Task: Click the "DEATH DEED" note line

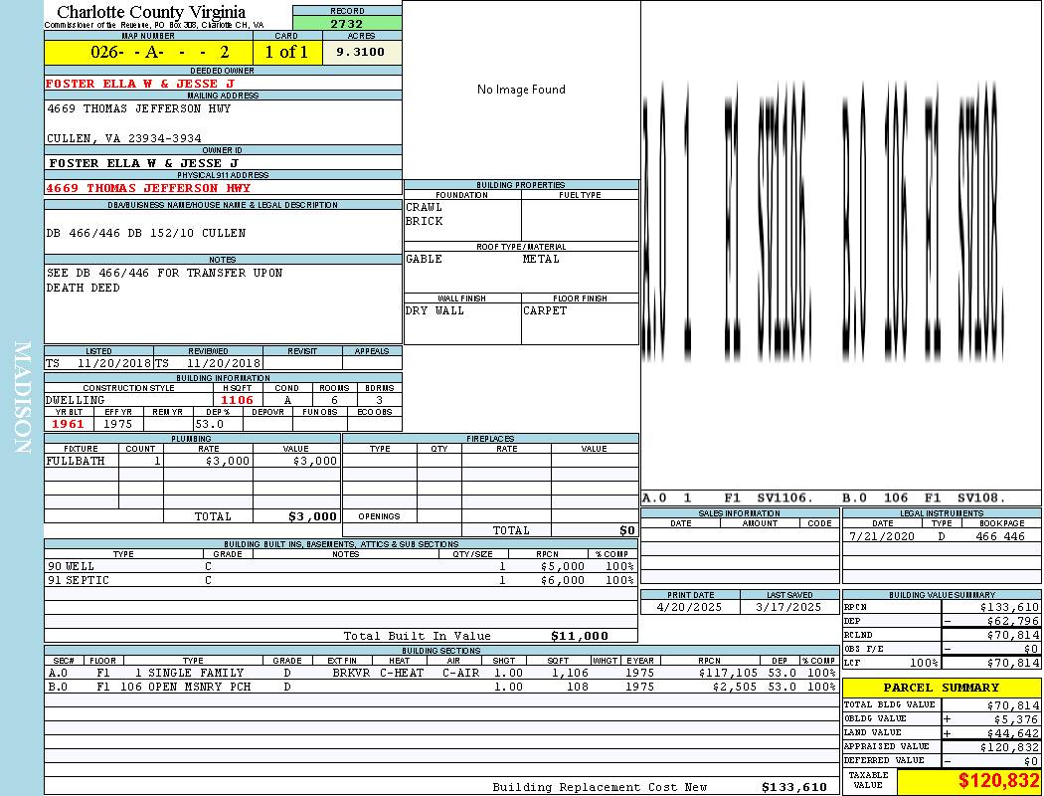Action: [x=84, y=288]
